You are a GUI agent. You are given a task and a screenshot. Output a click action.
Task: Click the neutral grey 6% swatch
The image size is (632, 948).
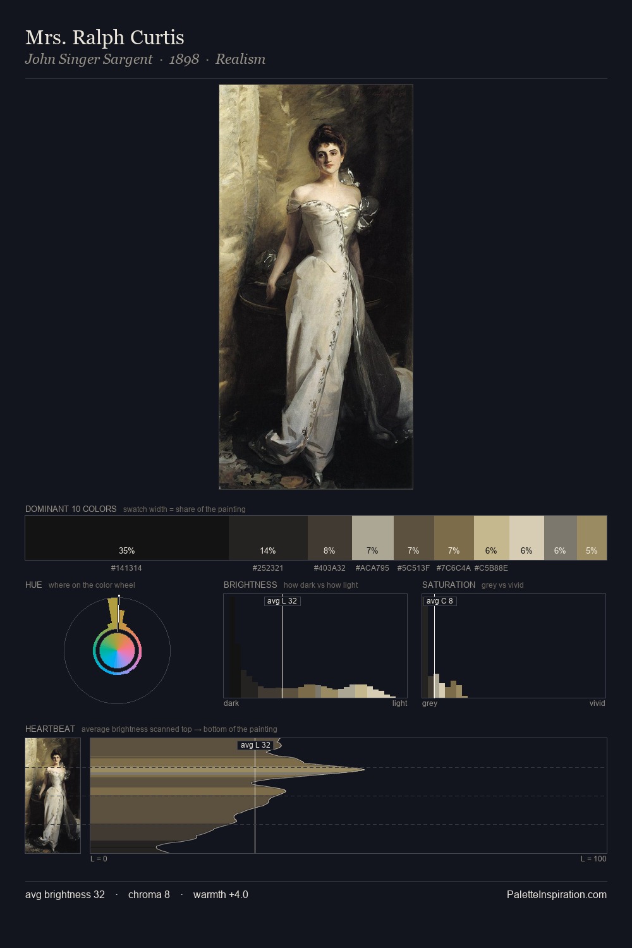561,538
